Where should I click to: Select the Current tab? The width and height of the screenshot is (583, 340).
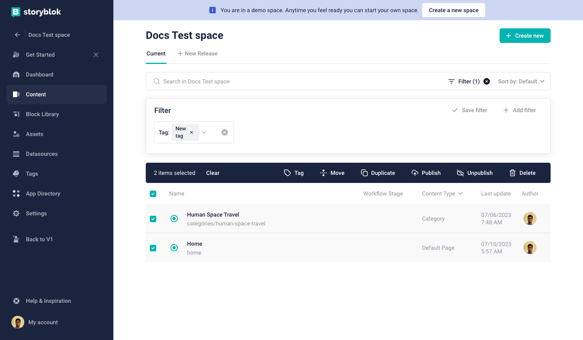tap(156, 53)
